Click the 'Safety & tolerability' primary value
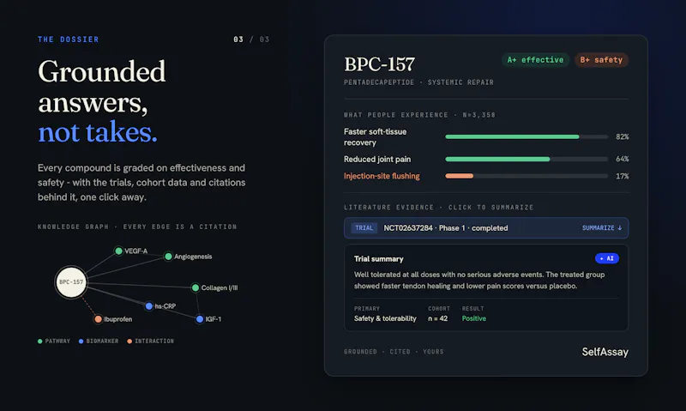Viewport: 686px width, 411px height. [x=385, y=318]
